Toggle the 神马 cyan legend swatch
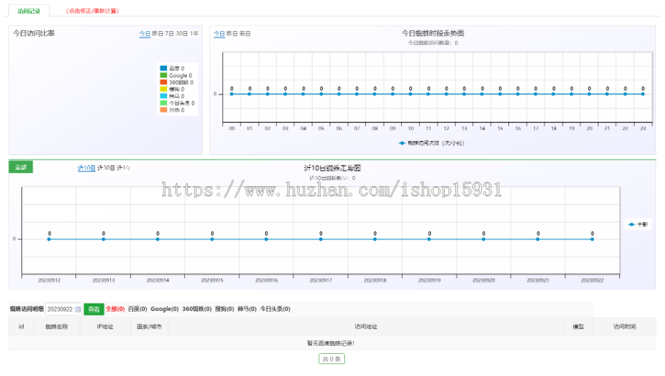665x376 pixels. pyautogui.click(x=163, y=96)
